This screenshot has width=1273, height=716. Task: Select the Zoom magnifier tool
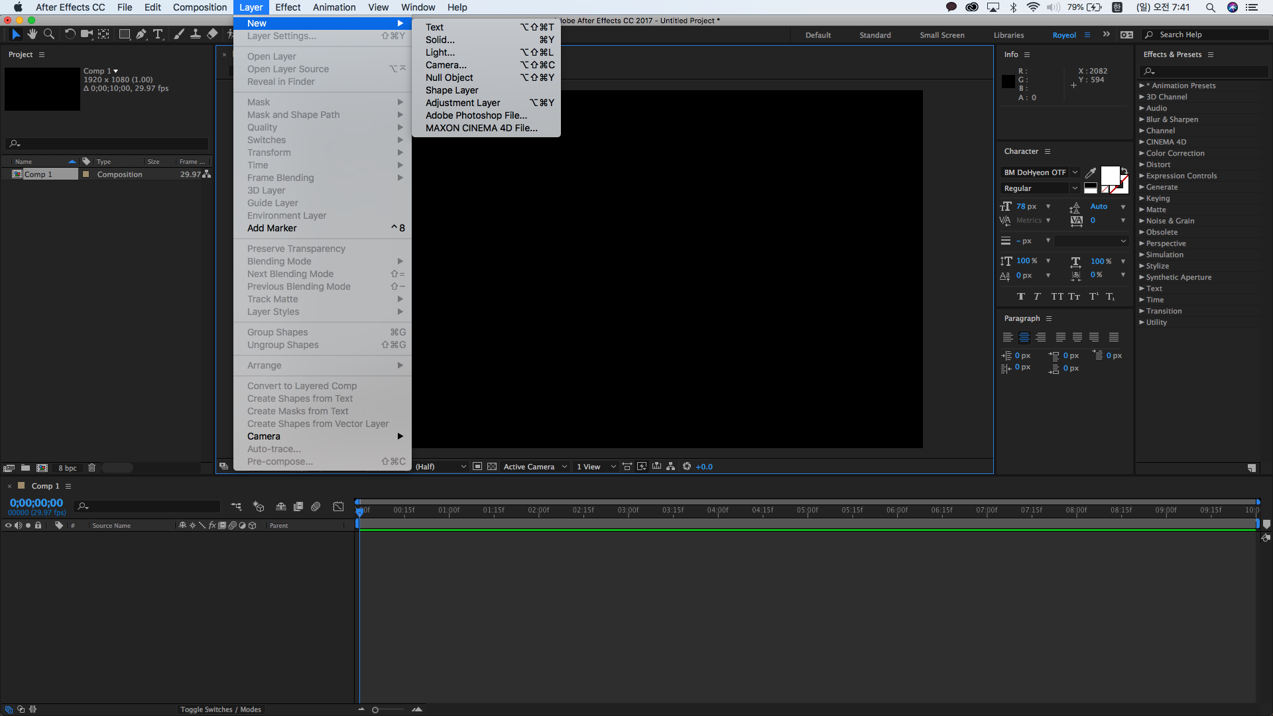coord(48,34)
